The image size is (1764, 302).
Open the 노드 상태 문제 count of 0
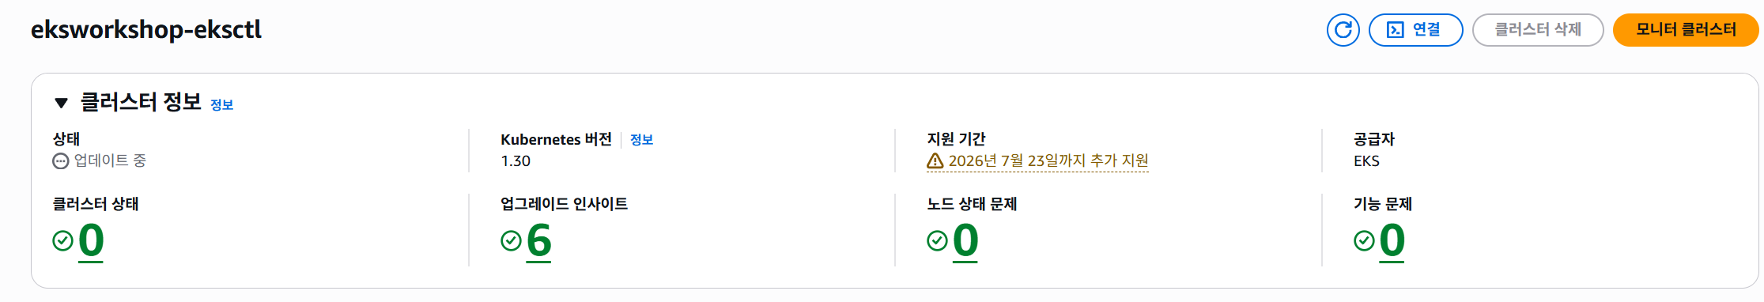(965, 240)
